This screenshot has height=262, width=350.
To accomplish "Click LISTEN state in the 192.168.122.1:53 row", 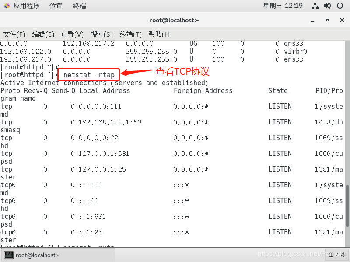I will pos(280,122).
